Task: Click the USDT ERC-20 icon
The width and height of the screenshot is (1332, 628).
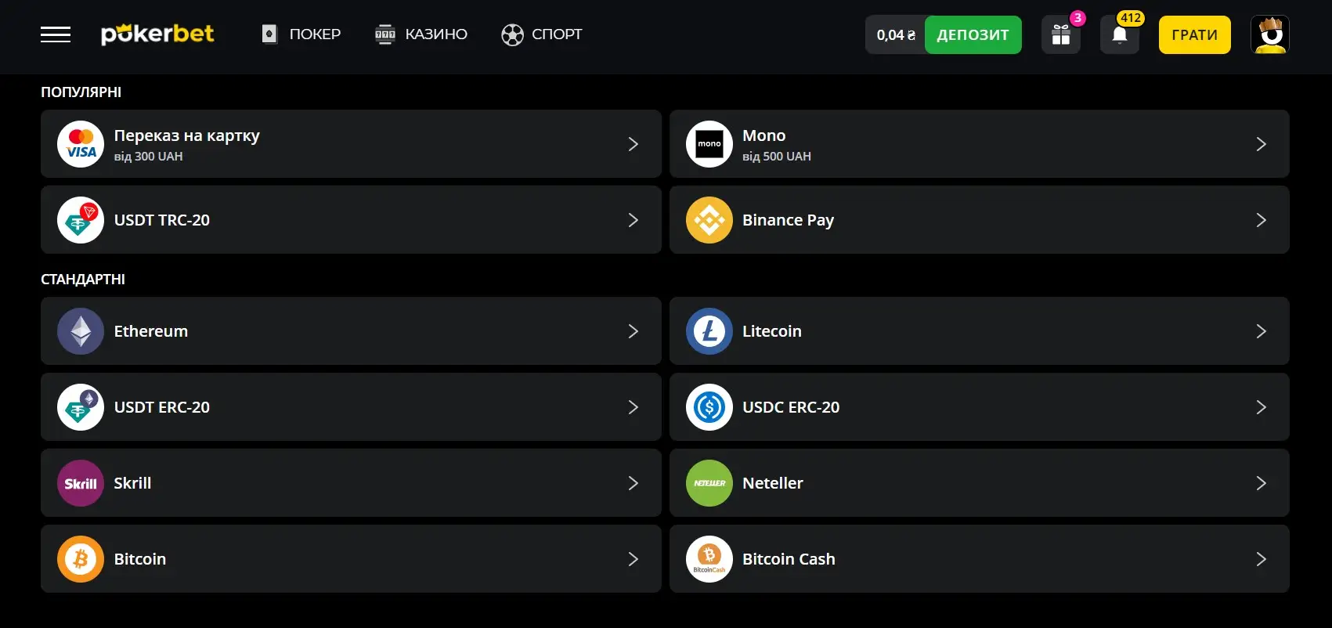Action: (x=81, y=407)
